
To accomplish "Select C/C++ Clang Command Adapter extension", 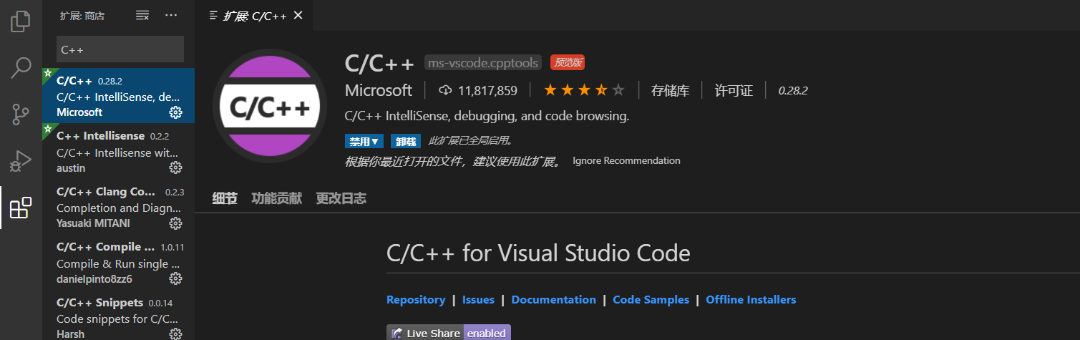I will pyautogui.click(x=119, y=206).
